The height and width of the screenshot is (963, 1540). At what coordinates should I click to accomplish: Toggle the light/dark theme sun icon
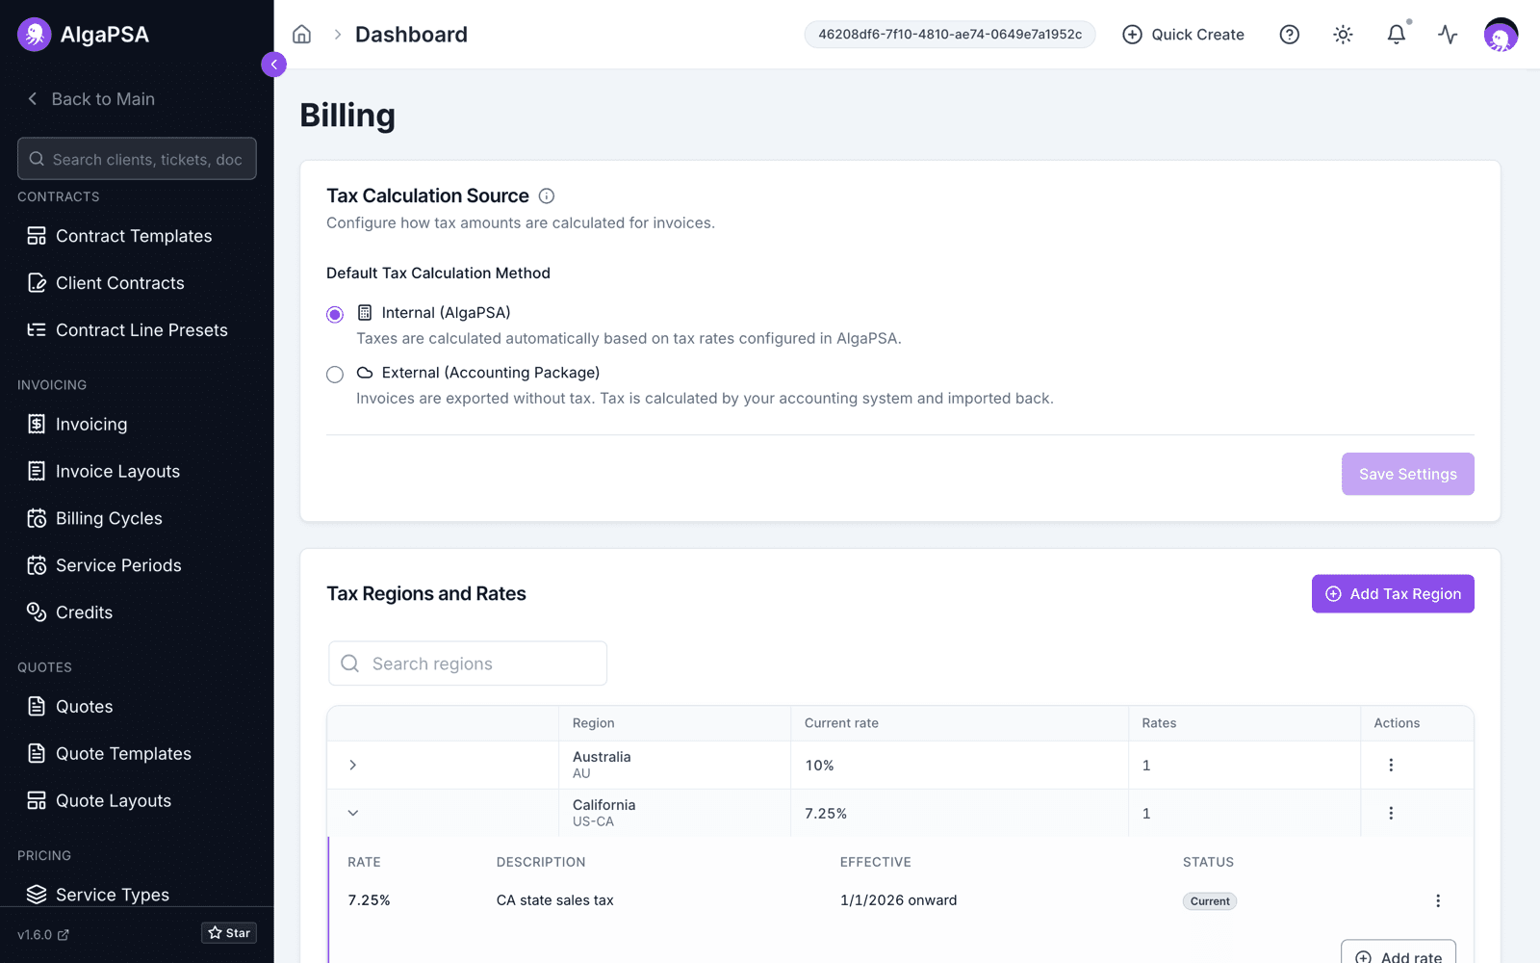1343,35
